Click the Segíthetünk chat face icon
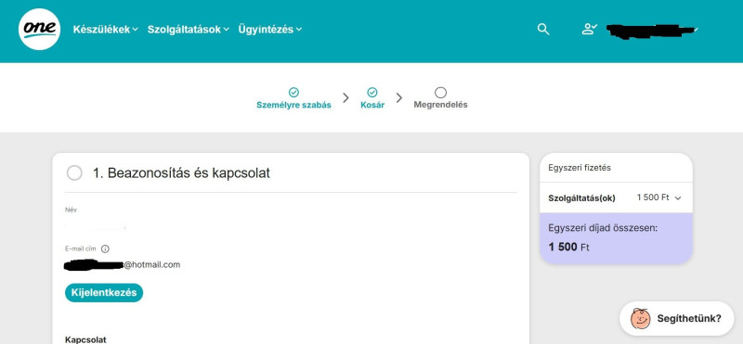 [641, 318]
